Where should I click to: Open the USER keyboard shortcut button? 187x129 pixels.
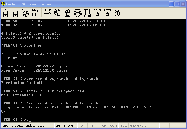[x=47, y=13]
